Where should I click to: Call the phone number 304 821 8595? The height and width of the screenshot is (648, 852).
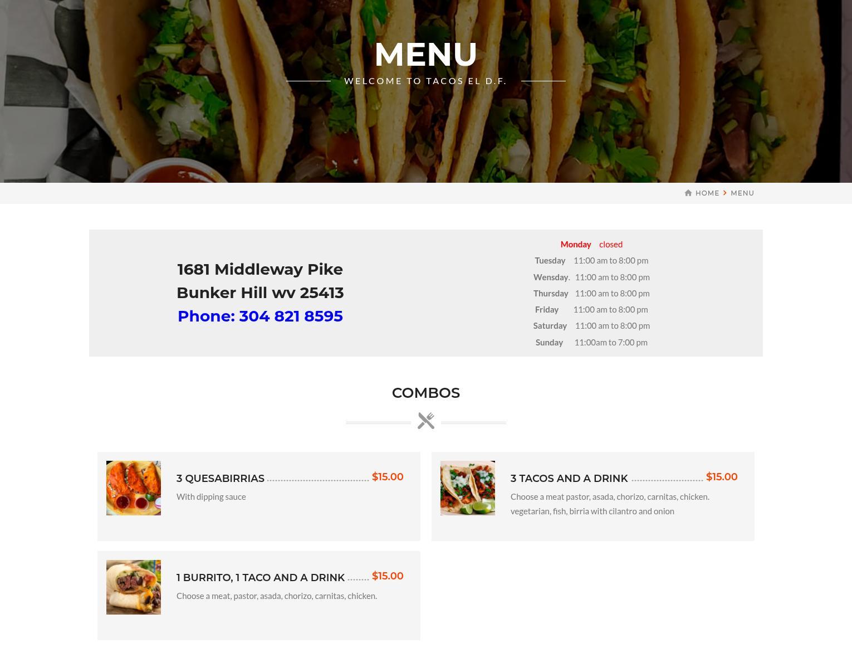tap(260, 316)
